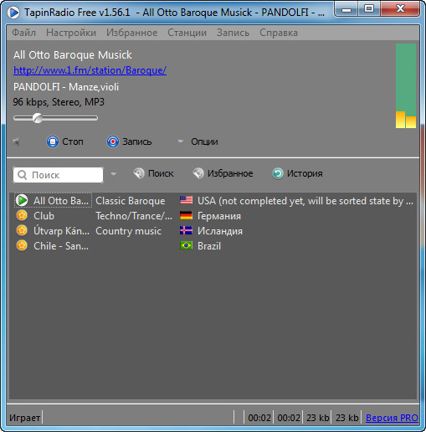Image resolution: width=426 pixels, height=432 pixels.
Task: Open the История history list
Action: (x=297, y=173)
